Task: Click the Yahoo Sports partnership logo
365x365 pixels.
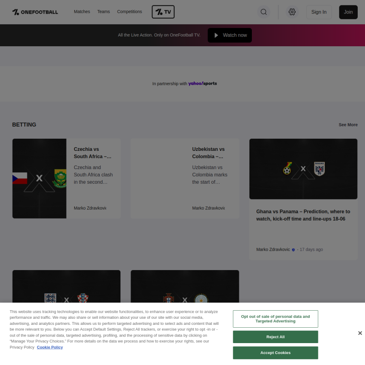Action: (x=202, y=83)
